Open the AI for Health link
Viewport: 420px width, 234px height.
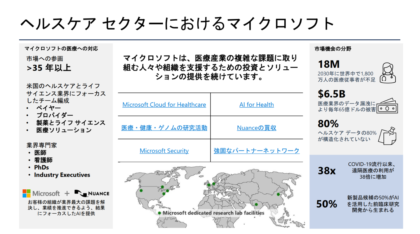pyautogui.click(x=257, y=105)
